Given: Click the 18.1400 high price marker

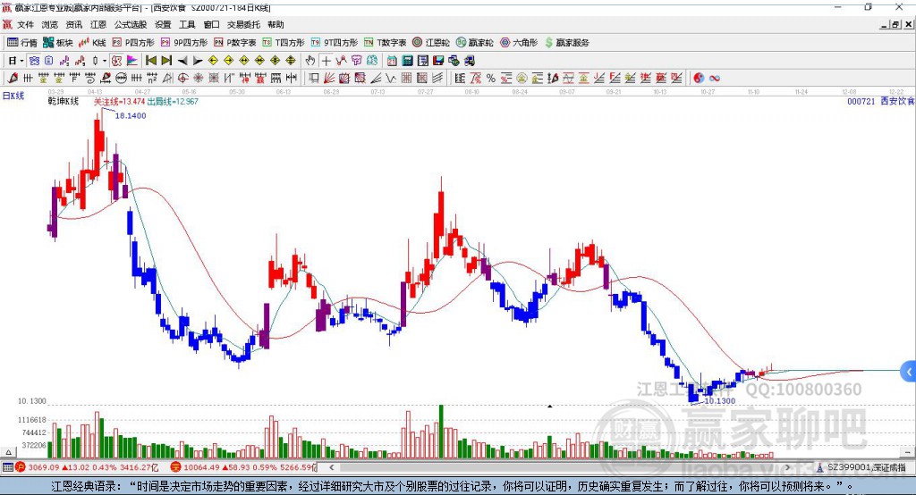Looking at the screenshot, I should click(x=131, y=116).
